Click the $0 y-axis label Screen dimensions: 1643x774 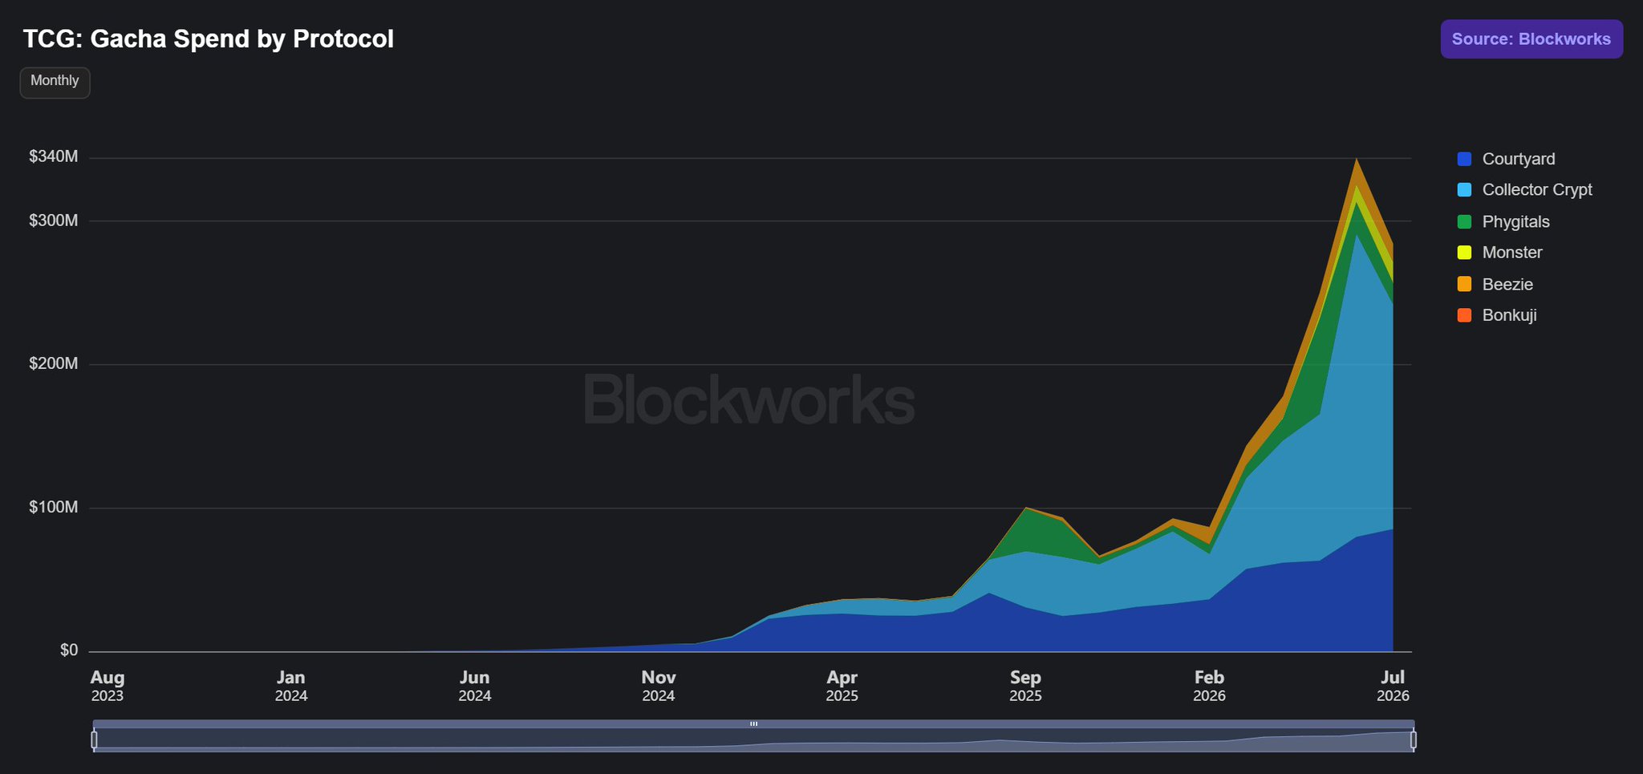click(69, 650)
